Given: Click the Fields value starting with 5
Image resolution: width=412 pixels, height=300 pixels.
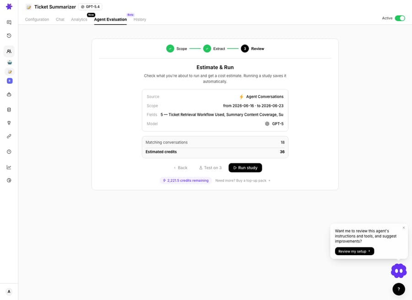Looking at the screenshot, I should [x=222, y=115].
